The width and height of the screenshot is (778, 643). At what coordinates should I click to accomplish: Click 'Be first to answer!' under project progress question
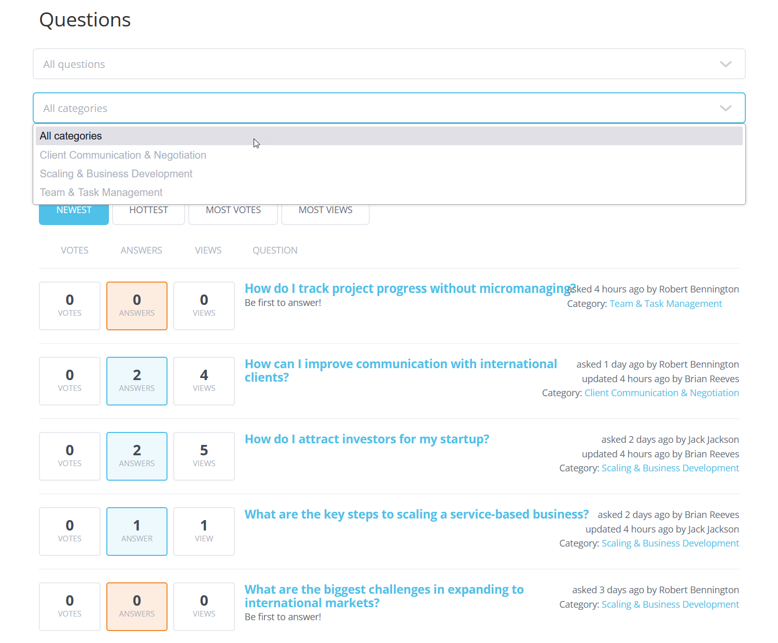coord(283,303)
